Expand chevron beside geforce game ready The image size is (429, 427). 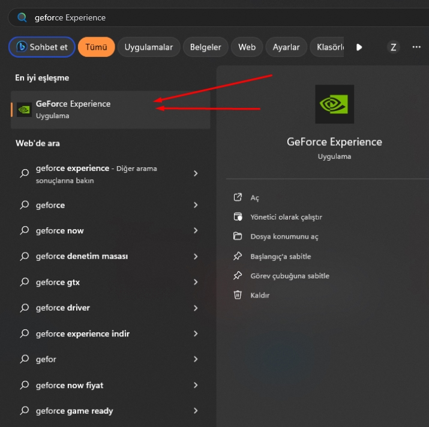tap(196, 411)
